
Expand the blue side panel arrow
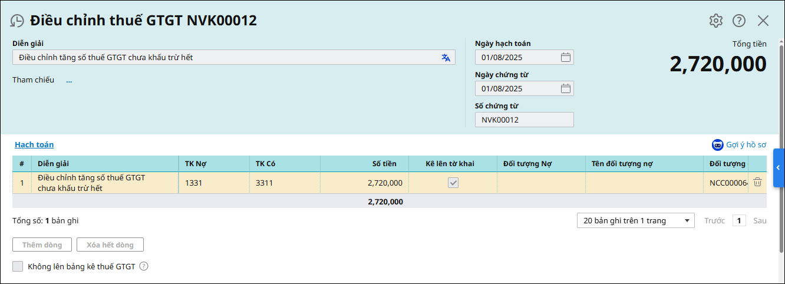click(779, 168)
